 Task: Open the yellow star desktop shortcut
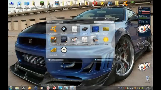[x=102, y=4]
